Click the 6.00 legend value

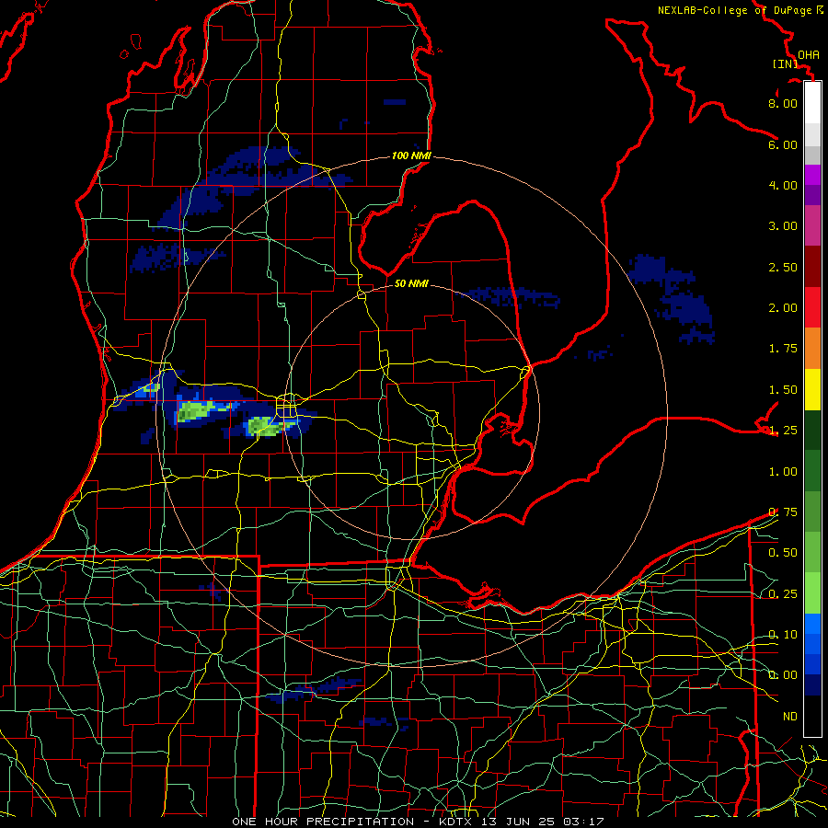(783, 144)
